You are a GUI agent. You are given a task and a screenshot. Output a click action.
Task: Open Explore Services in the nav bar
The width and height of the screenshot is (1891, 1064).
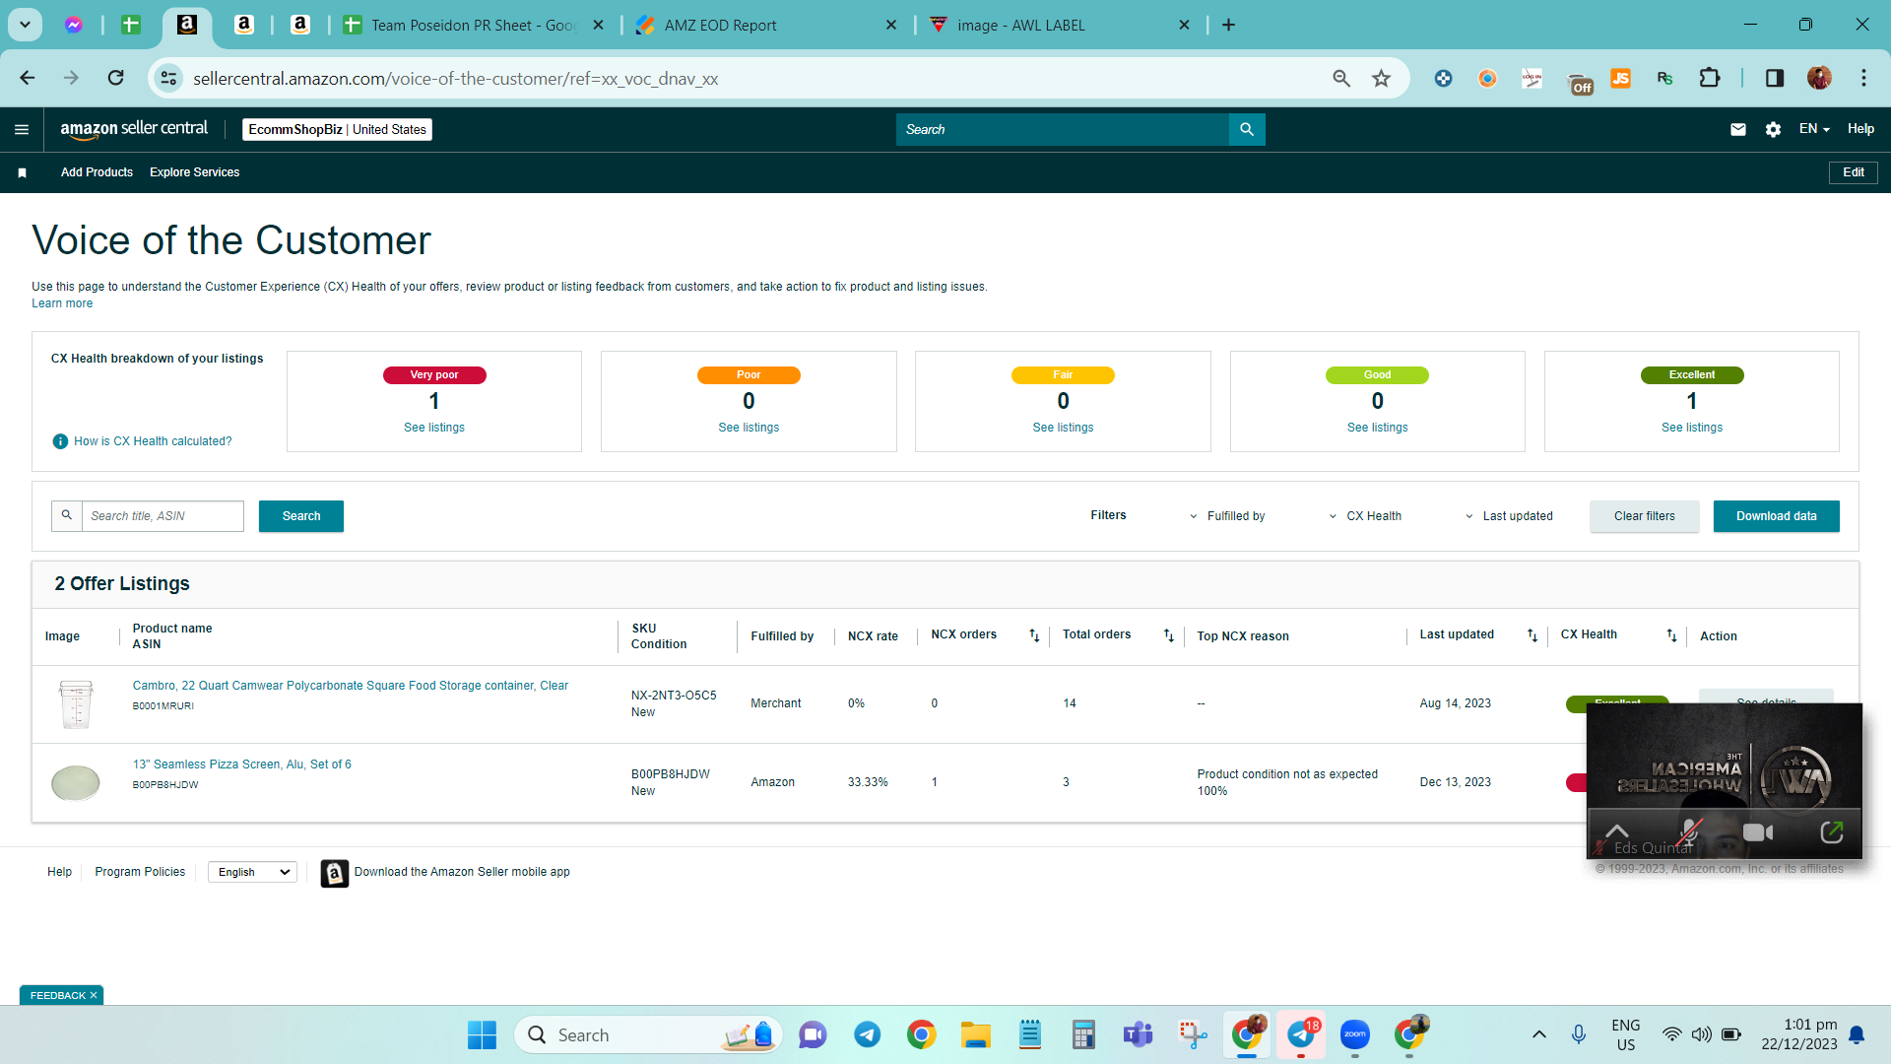tap(195, 172)
